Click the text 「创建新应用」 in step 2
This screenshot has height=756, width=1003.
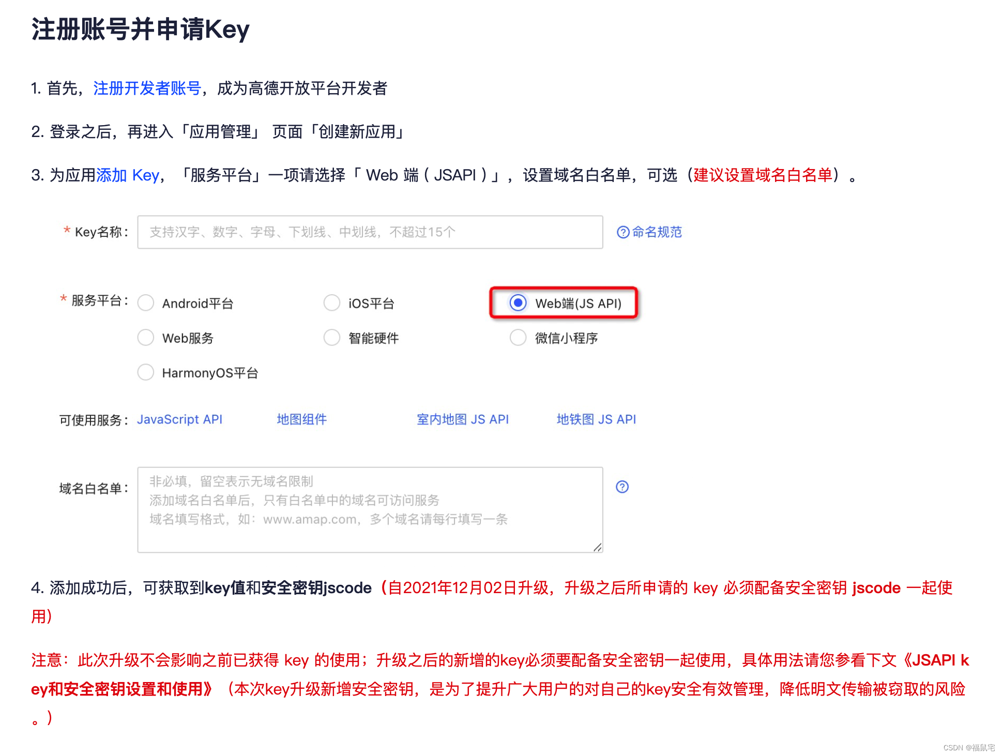click(x=357, y=132)
